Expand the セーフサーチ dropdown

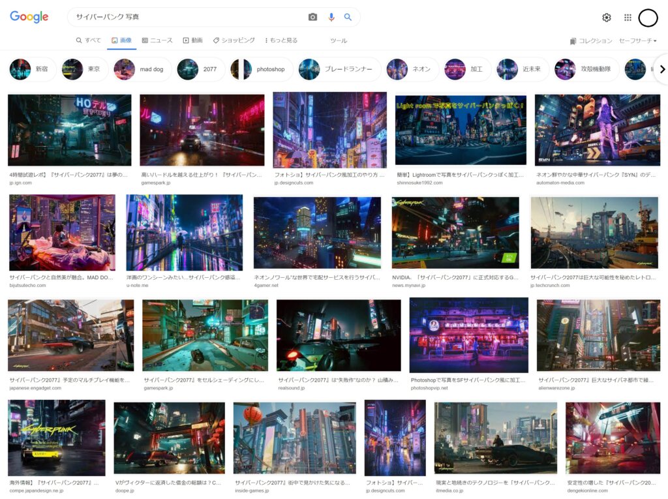638,41
